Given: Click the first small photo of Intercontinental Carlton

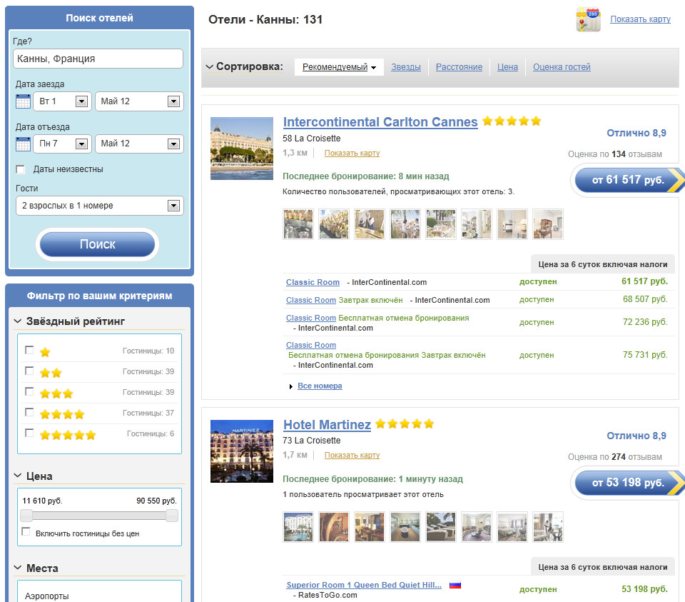Looking at the screenshot, I should coord(298,224).
